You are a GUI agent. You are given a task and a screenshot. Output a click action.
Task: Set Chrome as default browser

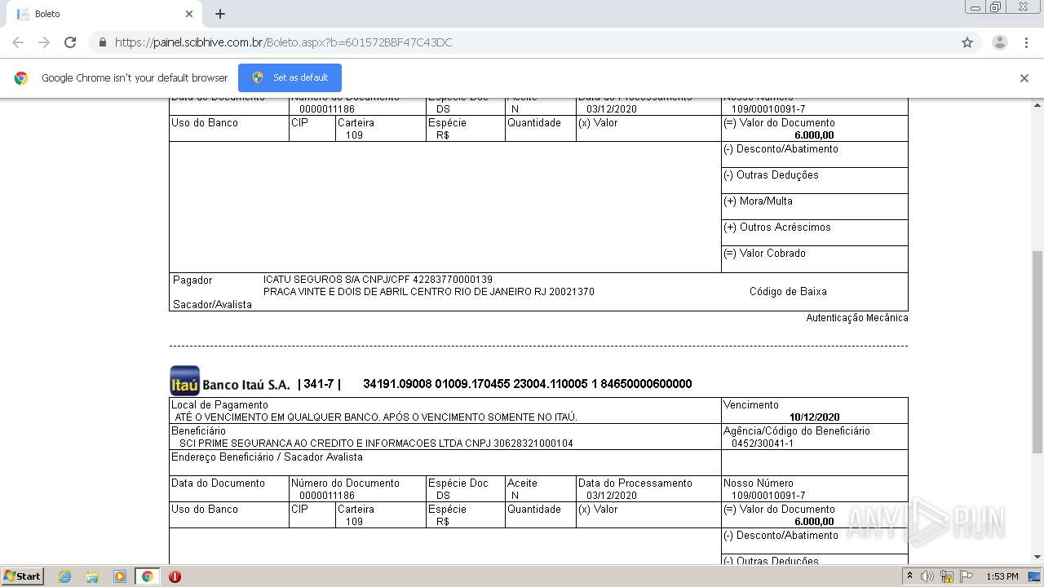290,77
